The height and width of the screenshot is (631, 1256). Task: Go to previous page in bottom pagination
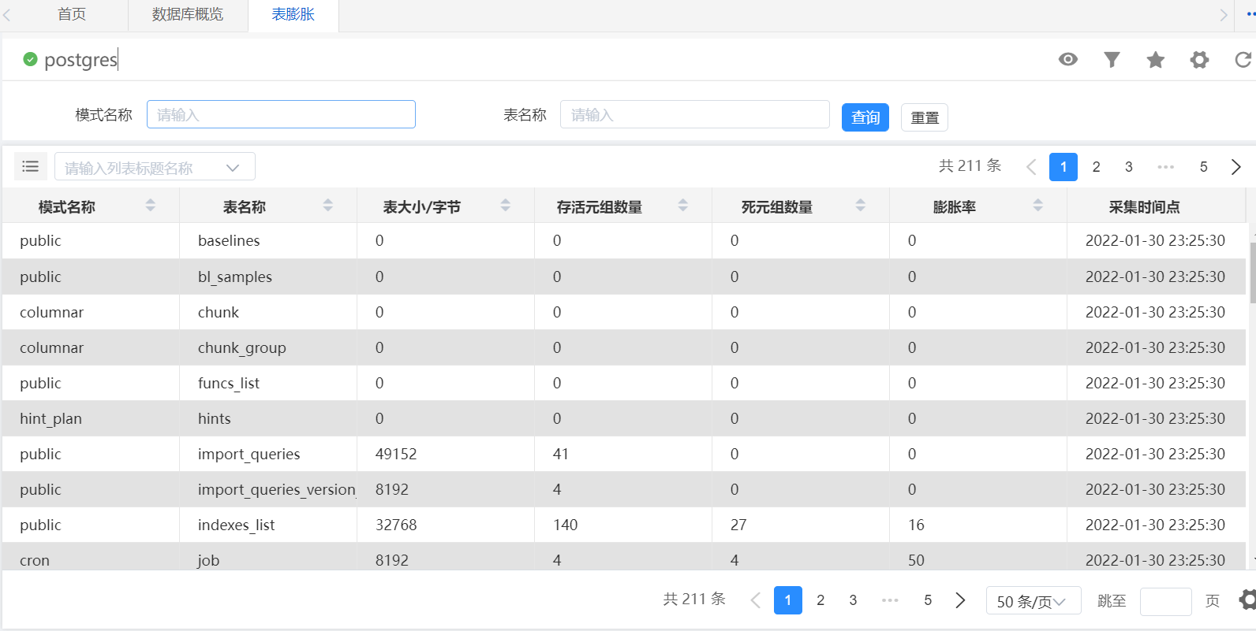pyautogui.click(x=755, y=600)
